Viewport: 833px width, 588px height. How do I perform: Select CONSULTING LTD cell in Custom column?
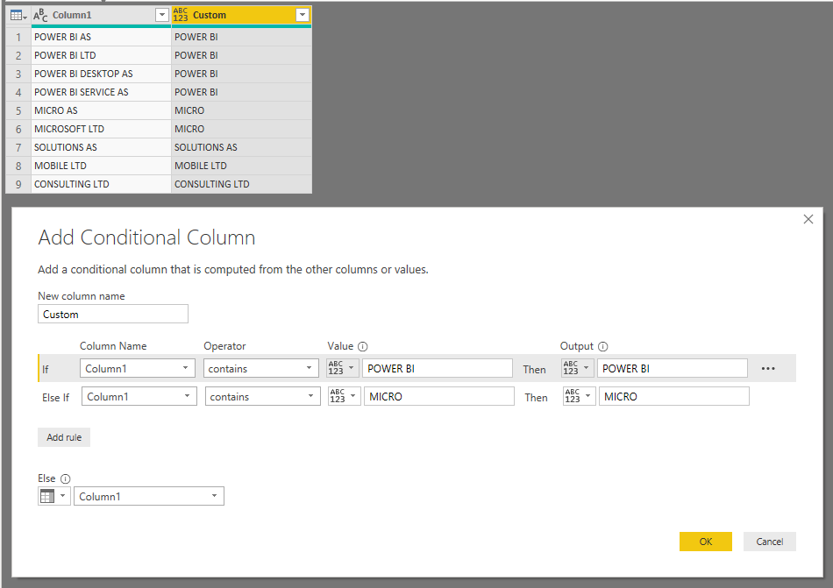pyautogui.click(x=242, y=184)
